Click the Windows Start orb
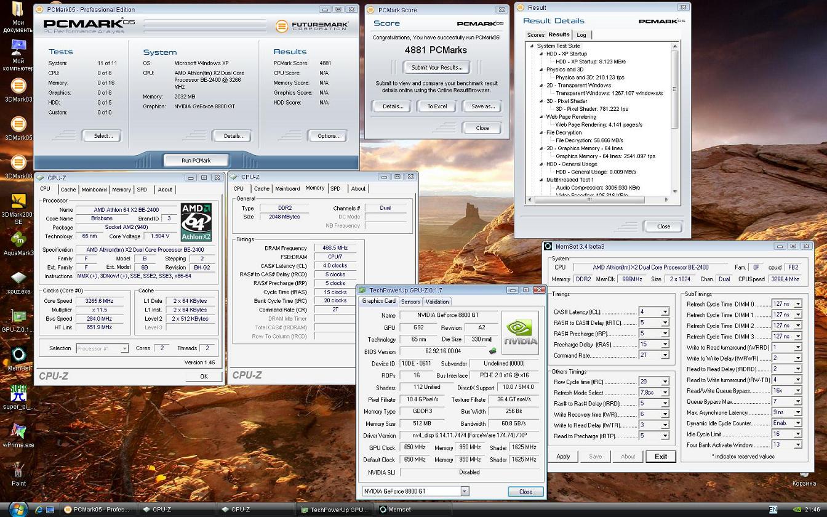Viewport: 827px width, 517px height. [17, 509]
